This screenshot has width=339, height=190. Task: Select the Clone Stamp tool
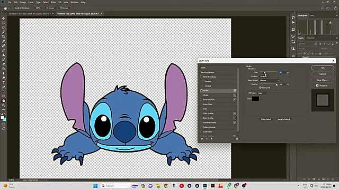4,55
